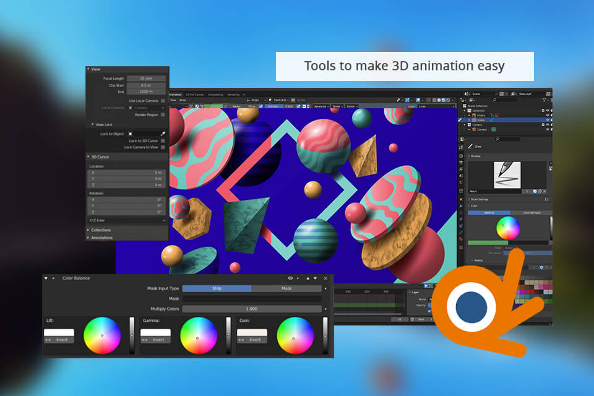Select Strip as Mask Input Type
This screenshot has height=396, width=594.
click(x=217, y=288)
